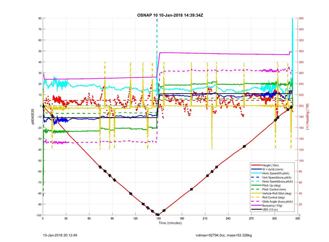329x242 pixels.
Task: Click the x-axis tick label "150"
Action: pos(158,219)
